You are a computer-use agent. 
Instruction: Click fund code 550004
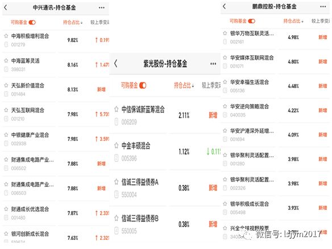tap(129, 194)
